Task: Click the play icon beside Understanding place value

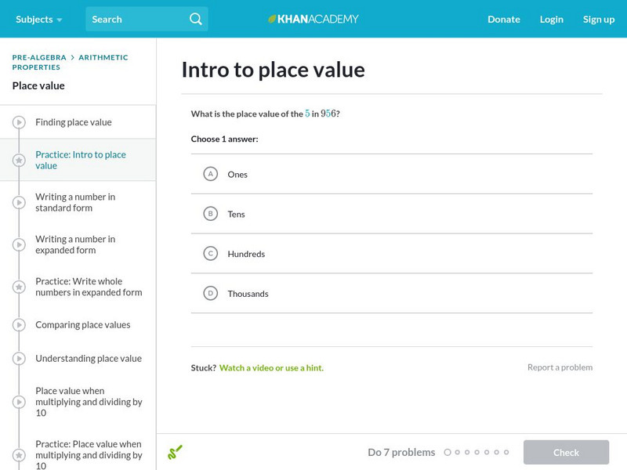Action: coord(20,358)
